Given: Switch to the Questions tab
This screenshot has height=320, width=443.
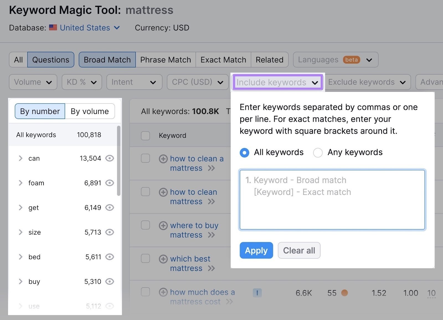Looking at the screenshot, I should pos(51,60).
